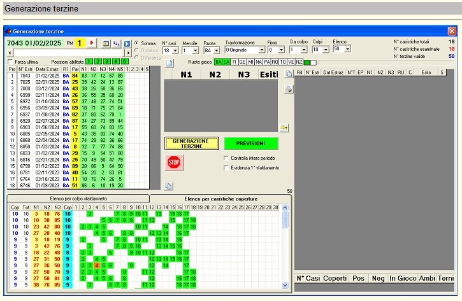Click the GENERAZIONE TERZINE button

pyautogui.click(x=191, y=143)
